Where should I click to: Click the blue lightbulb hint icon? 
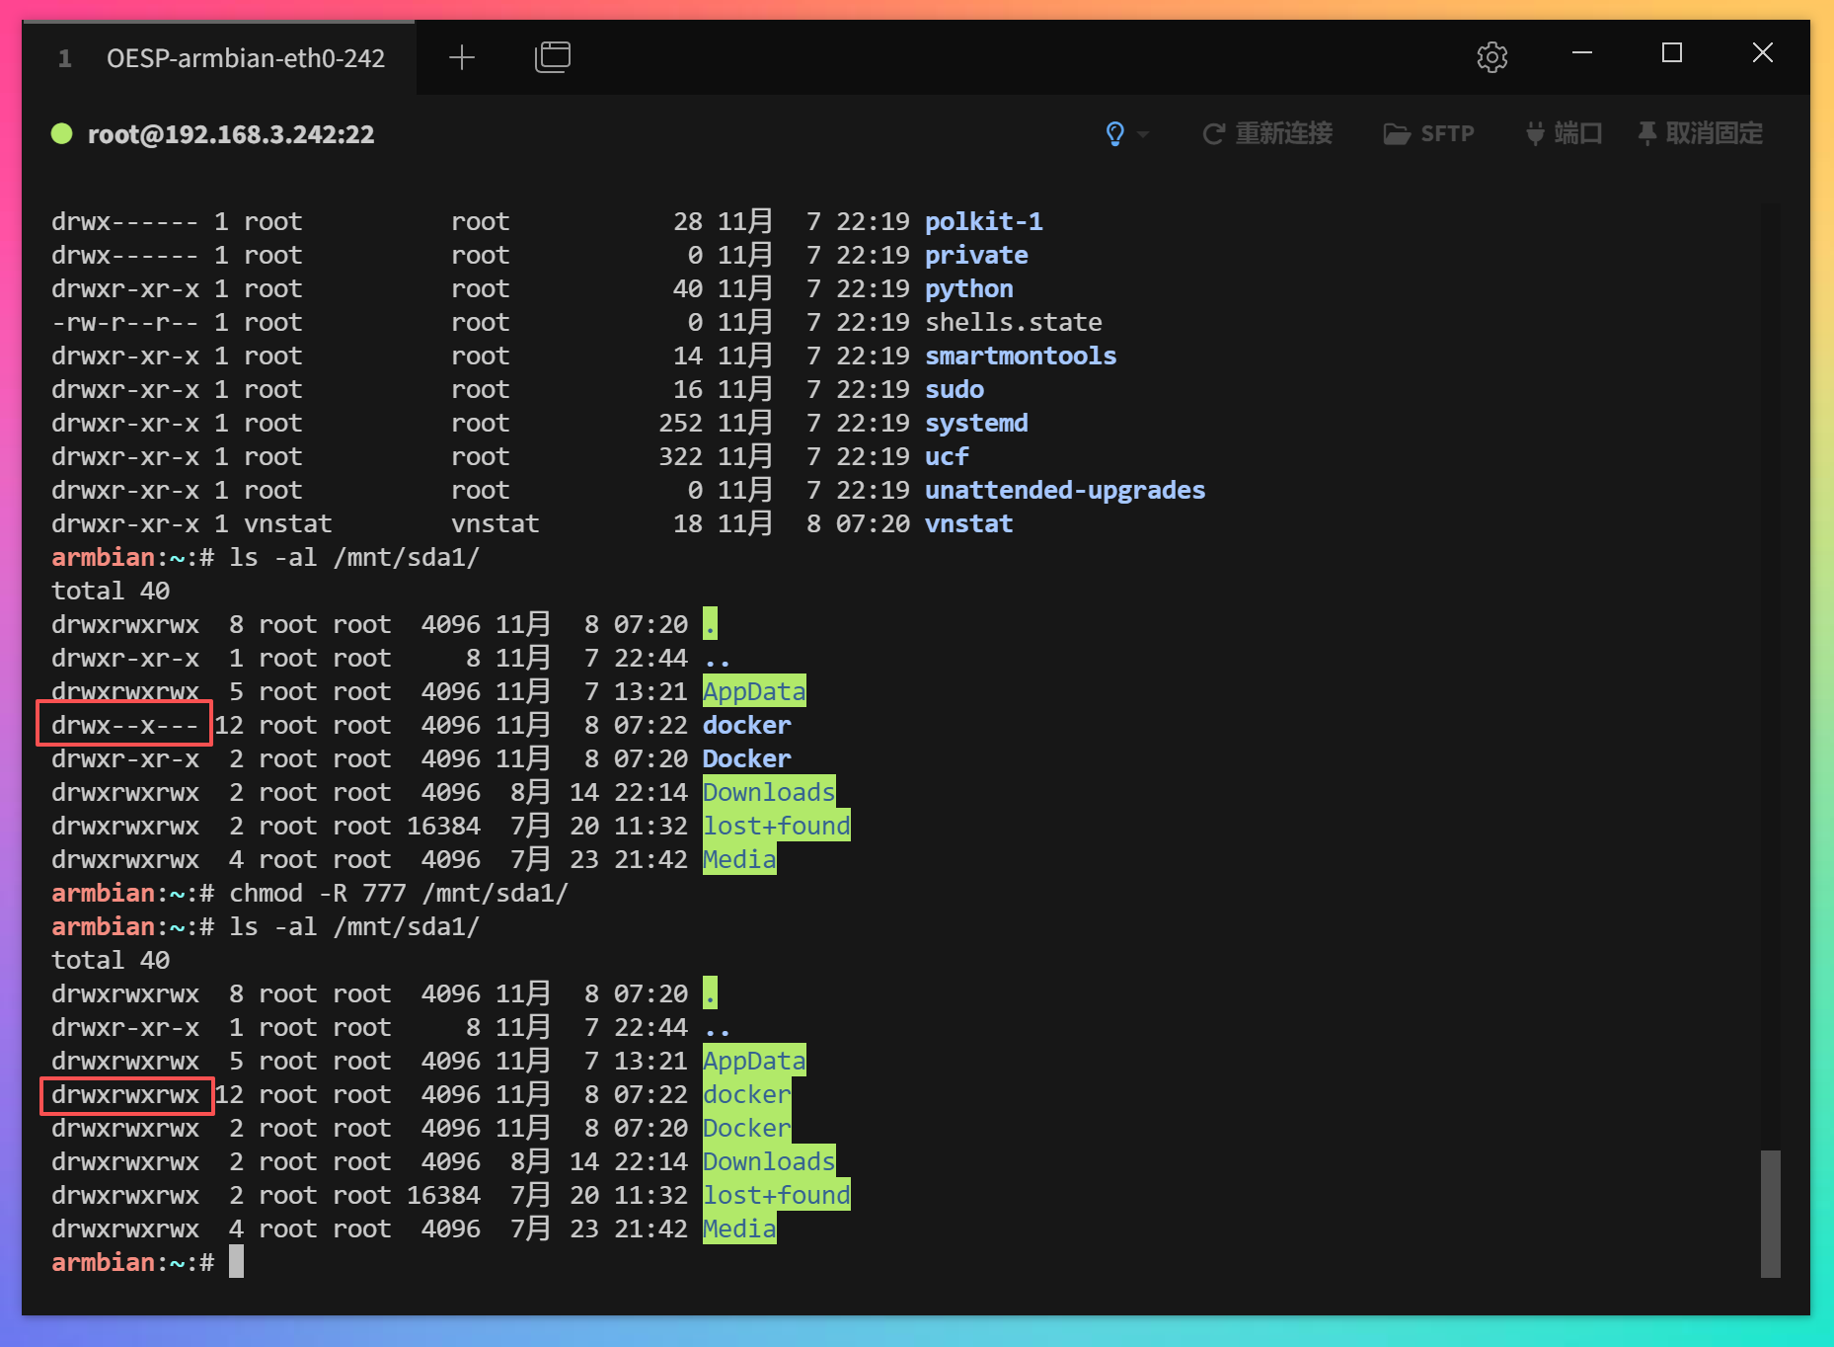pyautogui.click(x=1114, y=133)
